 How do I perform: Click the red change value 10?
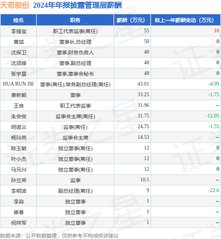[217, 30]
